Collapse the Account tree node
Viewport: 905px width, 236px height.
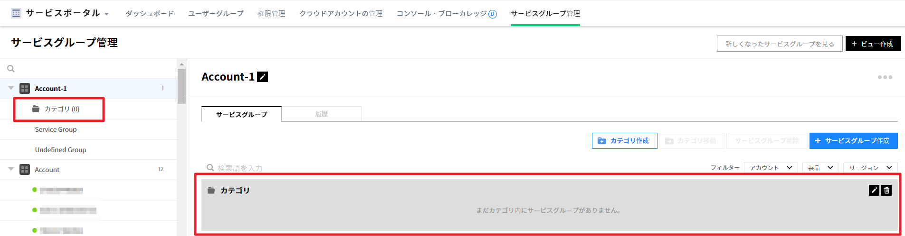[11, 170]
